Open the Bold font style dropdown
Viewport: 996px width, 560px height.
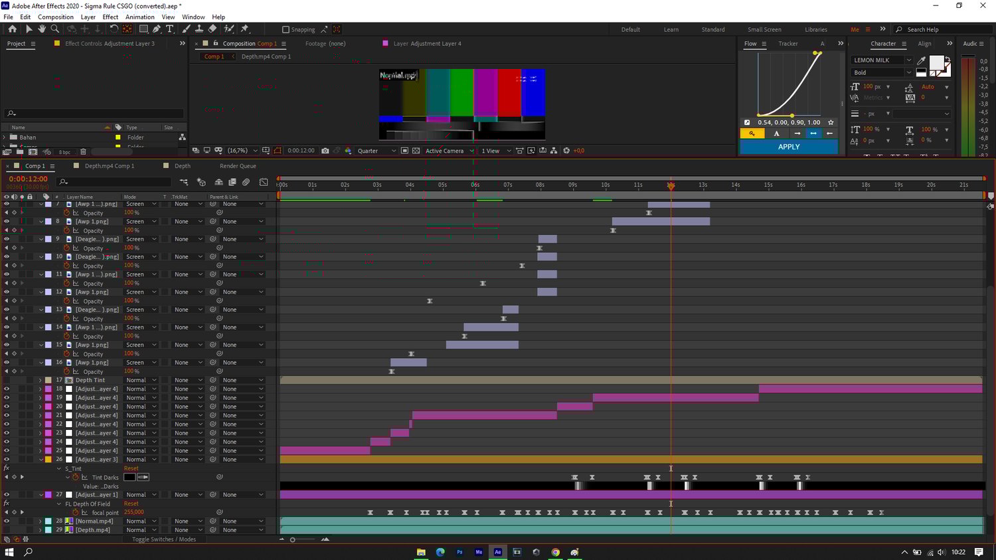[x=882, y=72]
